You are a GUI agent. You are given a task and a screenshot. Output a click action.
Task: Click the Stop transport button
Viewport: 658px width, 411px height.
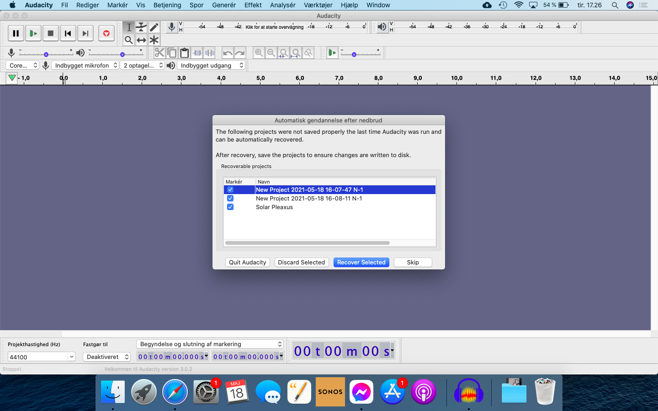(x=51, y=33)
